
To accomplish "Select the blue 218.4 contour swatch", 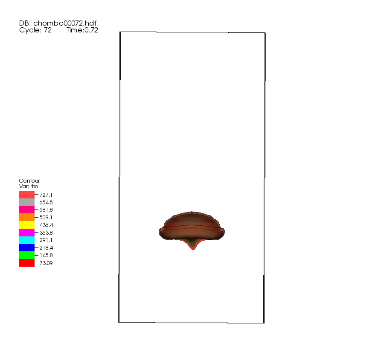I will click(x=26, y=247).
